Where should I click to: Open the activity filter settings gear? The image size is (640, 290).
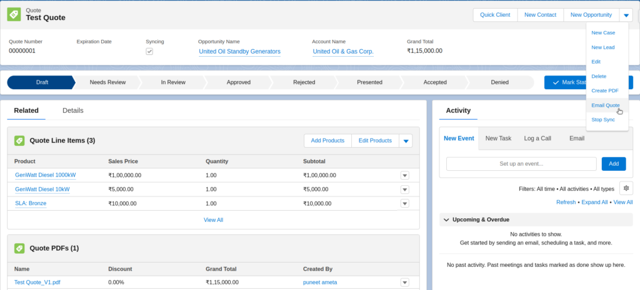tap(626, 188)
